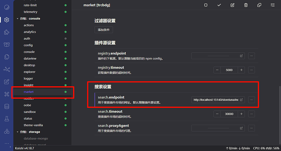
Task: Open the edit note icon in top toolbar
Action: (232, 5)
